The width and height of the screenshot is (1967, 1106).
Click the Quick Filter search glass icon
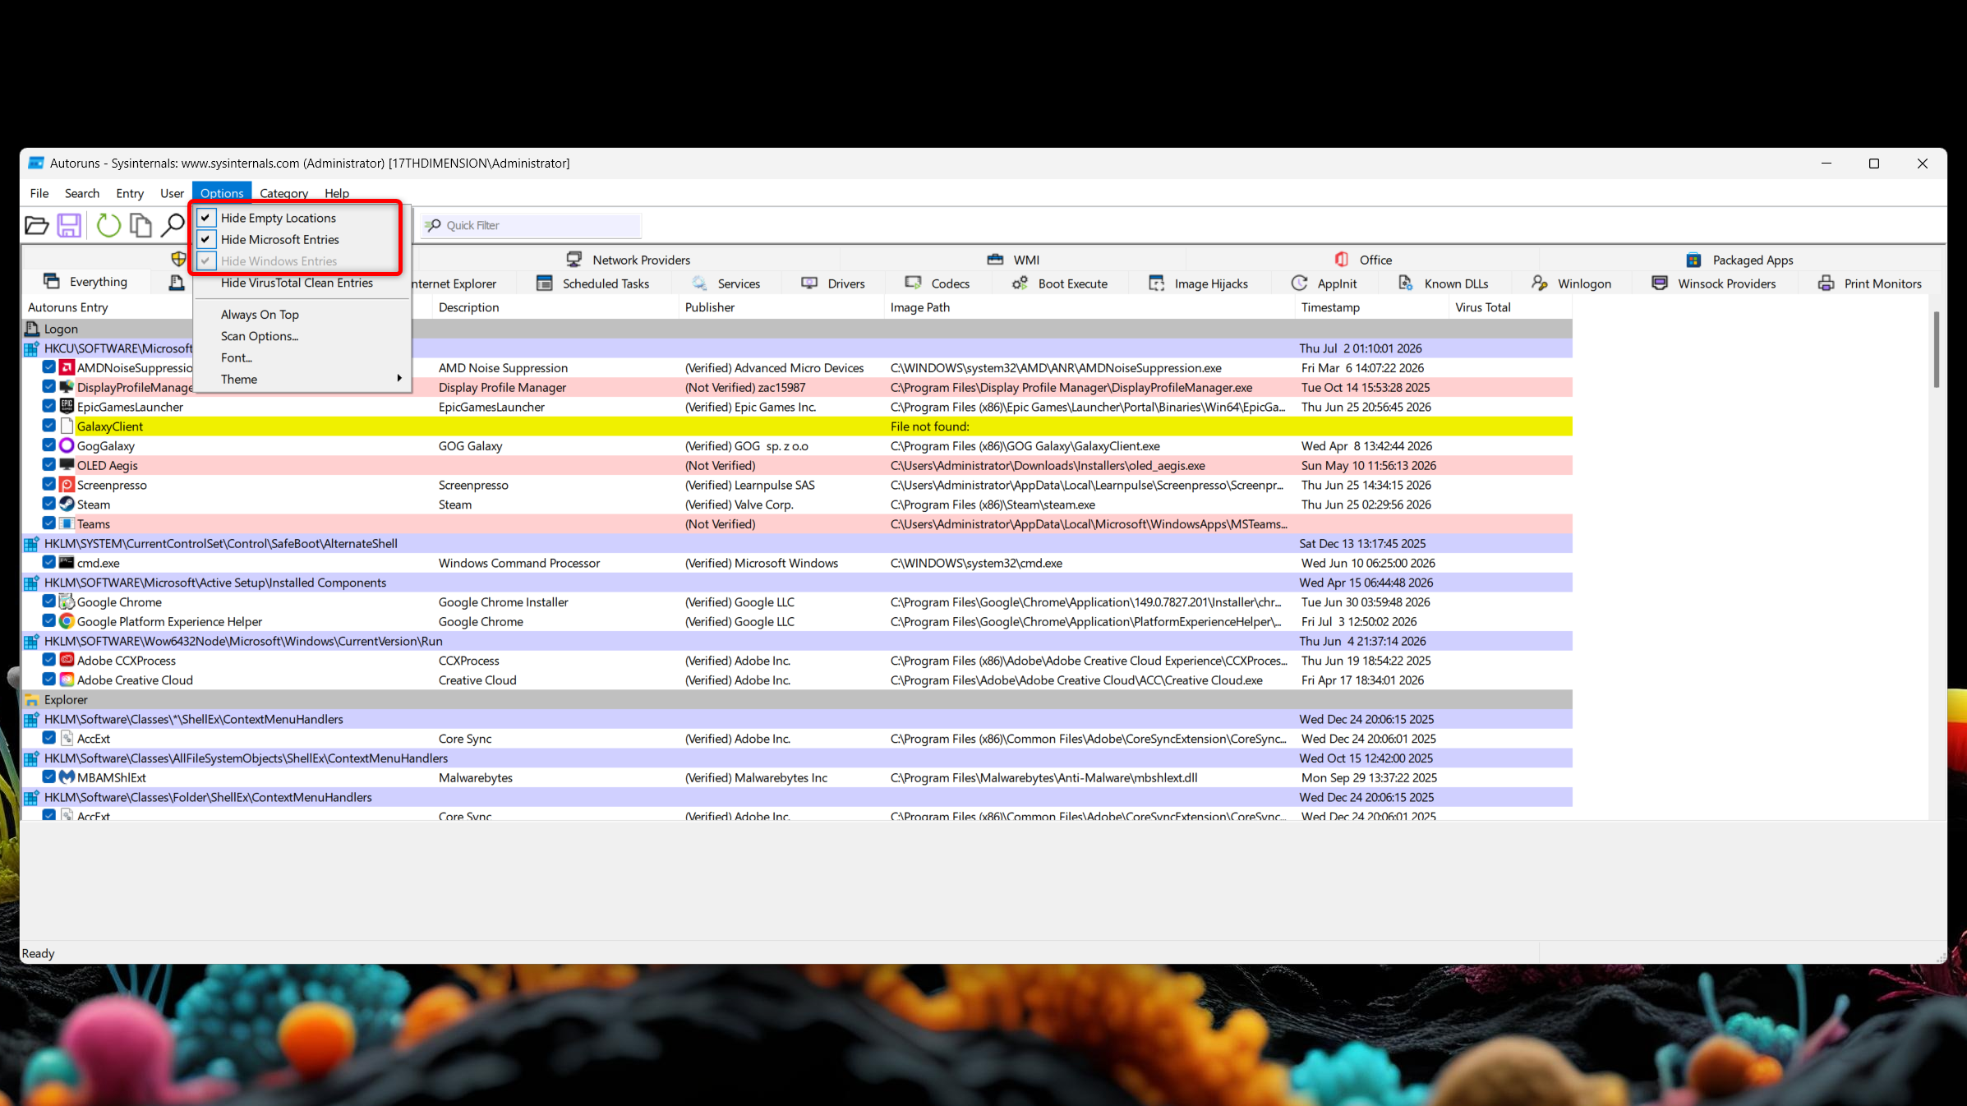click(x=433, y=225)
